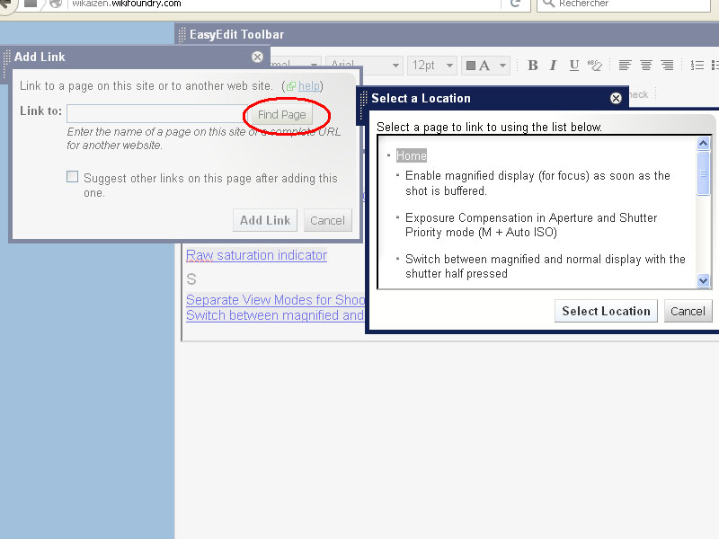The image size is (719, 539).
Task: Insert a numbered list
Action: (697, 66)
